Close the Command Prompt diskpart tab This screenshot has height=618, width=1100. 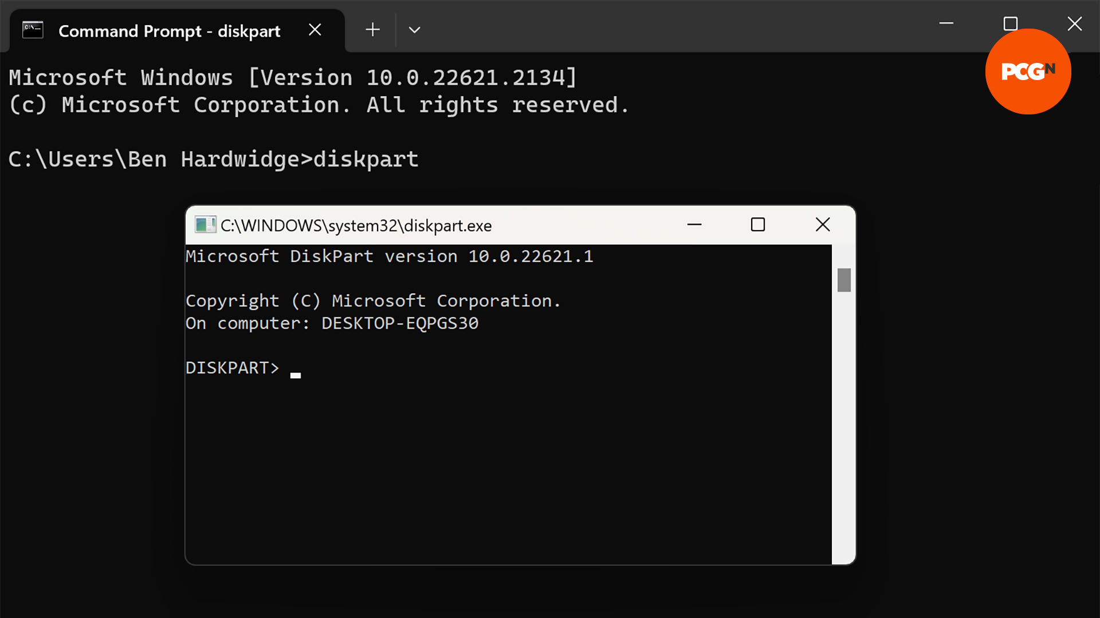tap(316, 30)
